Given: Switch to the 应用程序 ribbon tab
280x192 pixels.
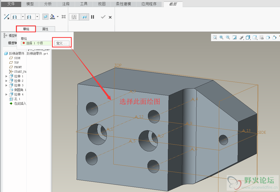Looking at the screenshot, I should pos(149,4).
